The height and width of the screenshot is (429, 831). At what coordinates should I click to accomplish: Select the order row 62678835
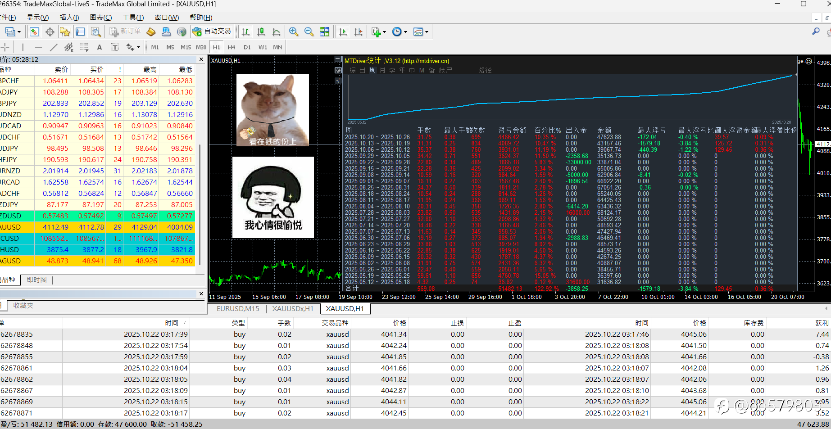(x=415, y=334)
